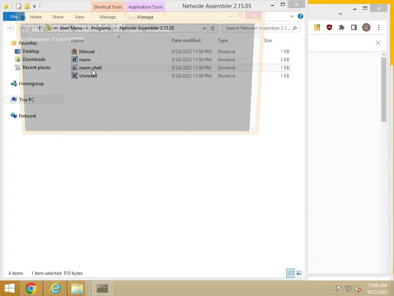Click the 'Shortcut' type cell in the Manual row
The width and height of the screenshot is (394, 296).
226,52
